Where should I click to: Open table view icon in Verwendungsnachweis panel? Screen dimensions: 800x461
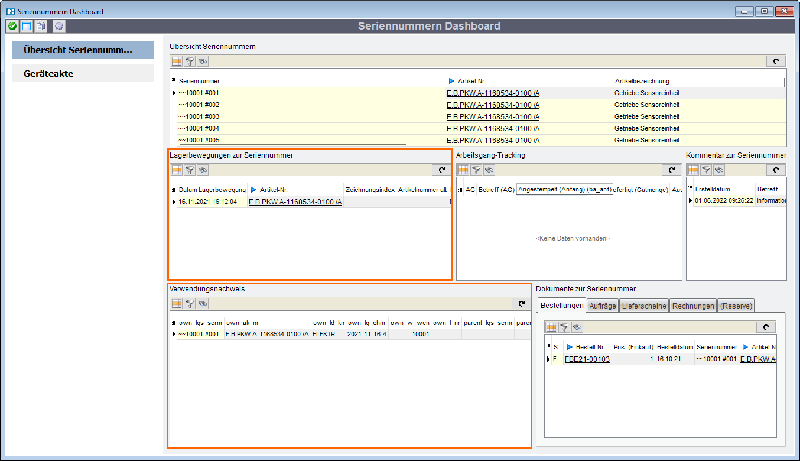[x=177, y=303]
